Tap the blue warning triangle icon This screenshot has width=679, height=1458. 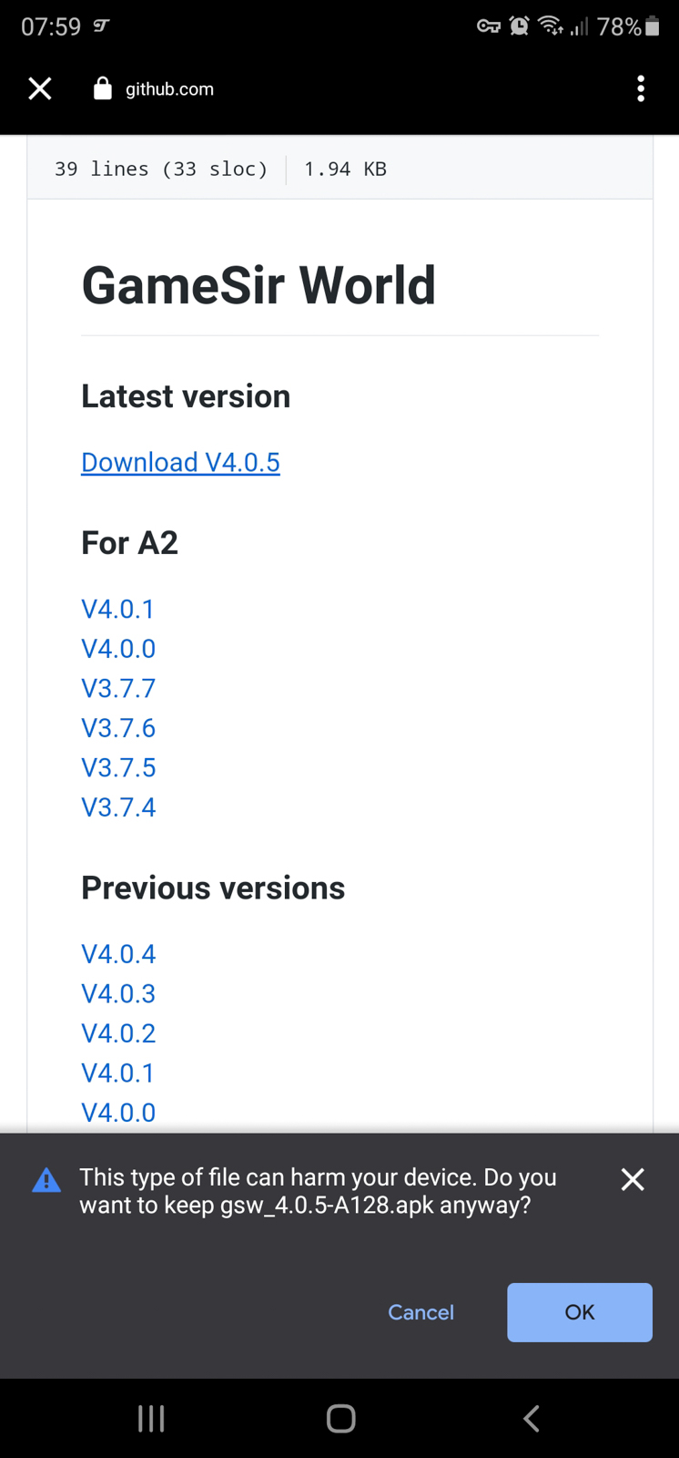coord(46,1180)
